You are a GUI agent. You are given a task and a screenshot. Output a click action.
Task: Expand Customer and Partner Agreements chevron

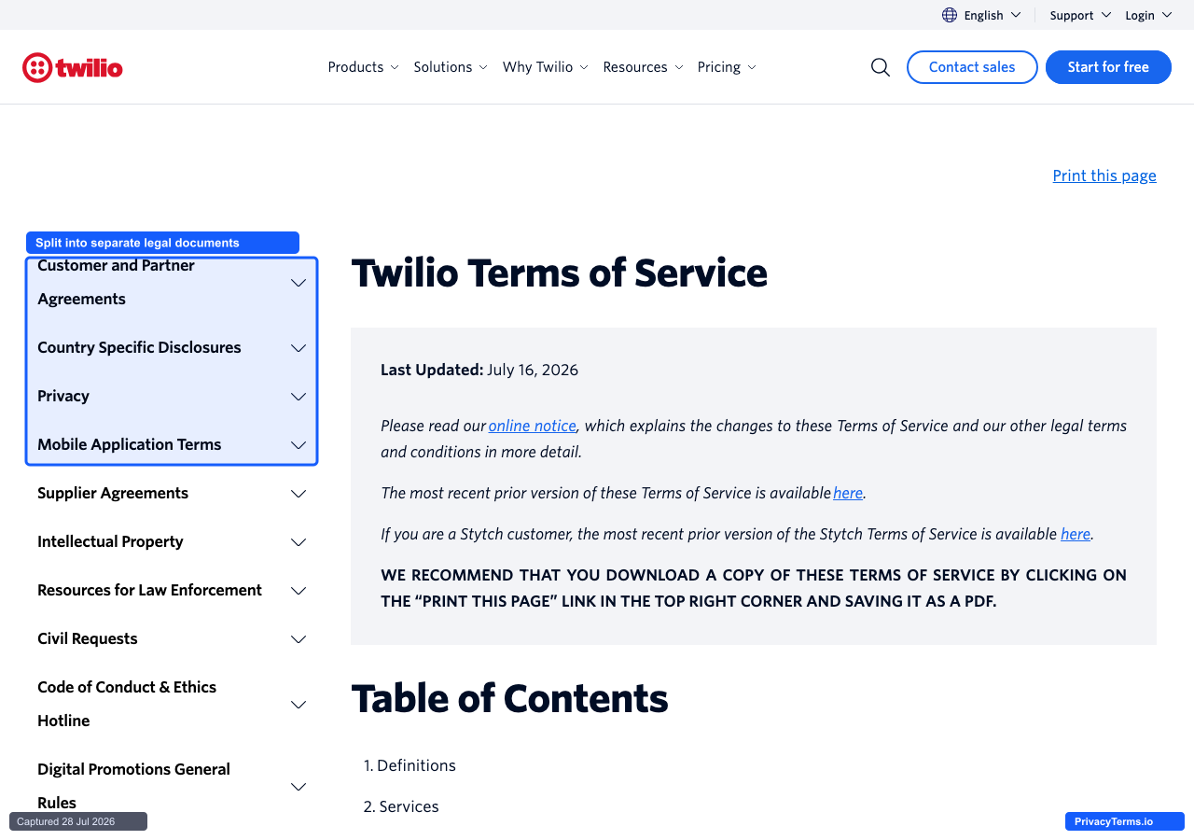(x=298, y=283)
